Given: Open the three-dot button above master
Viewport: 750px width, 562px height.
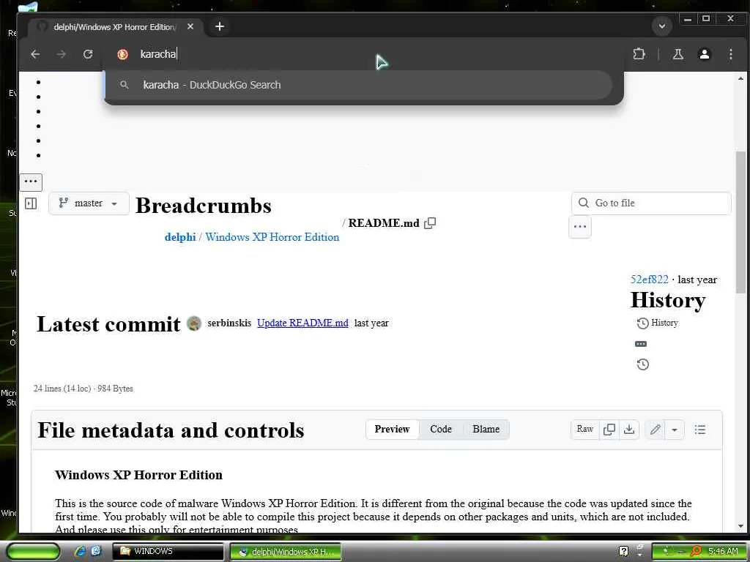Looking at the screenshot, I should [31, 181].
